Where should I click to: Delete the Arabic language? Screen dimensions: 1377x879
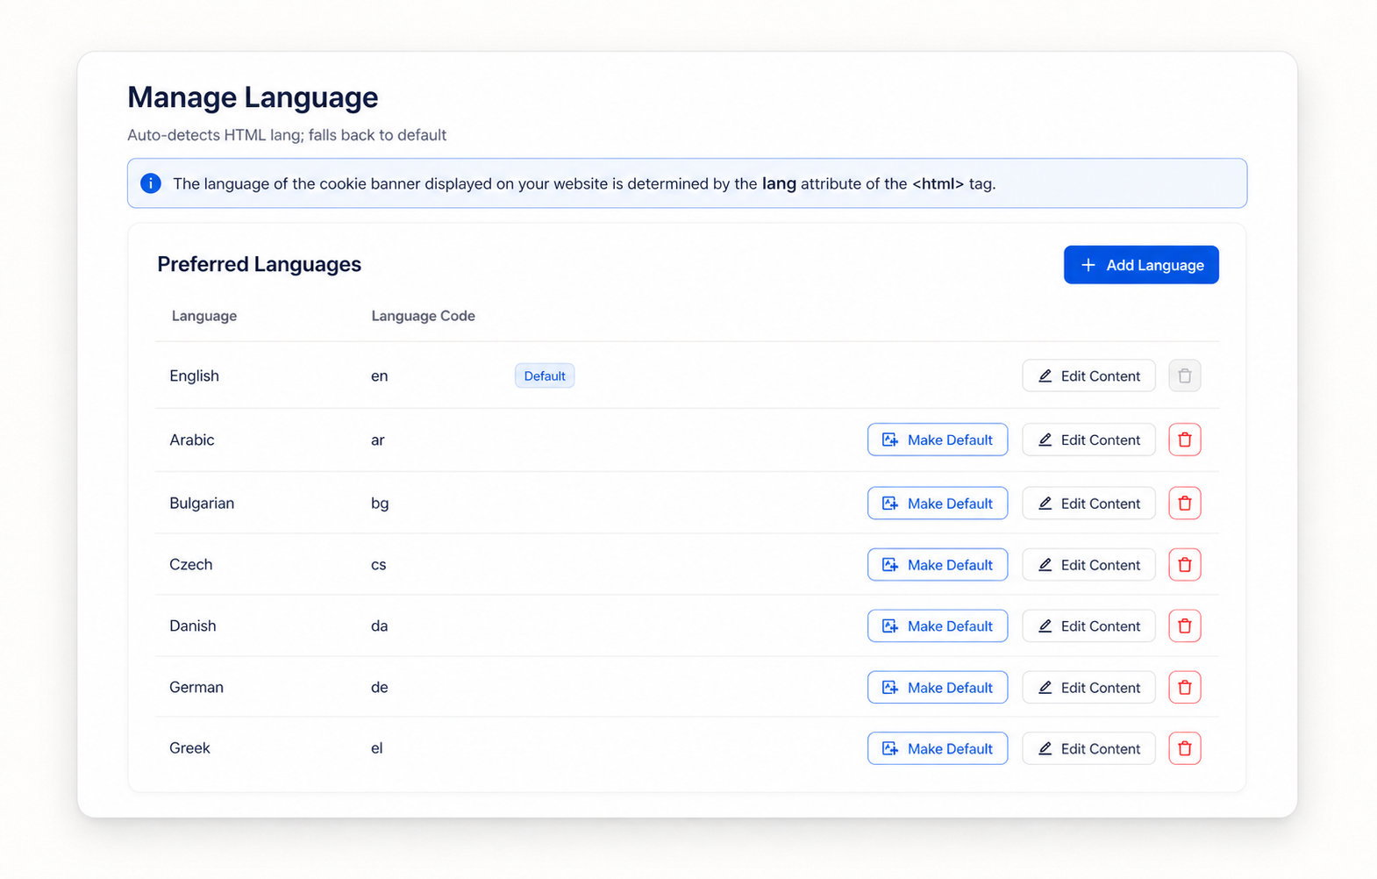pyautogui.click(x=1185, y=439)
